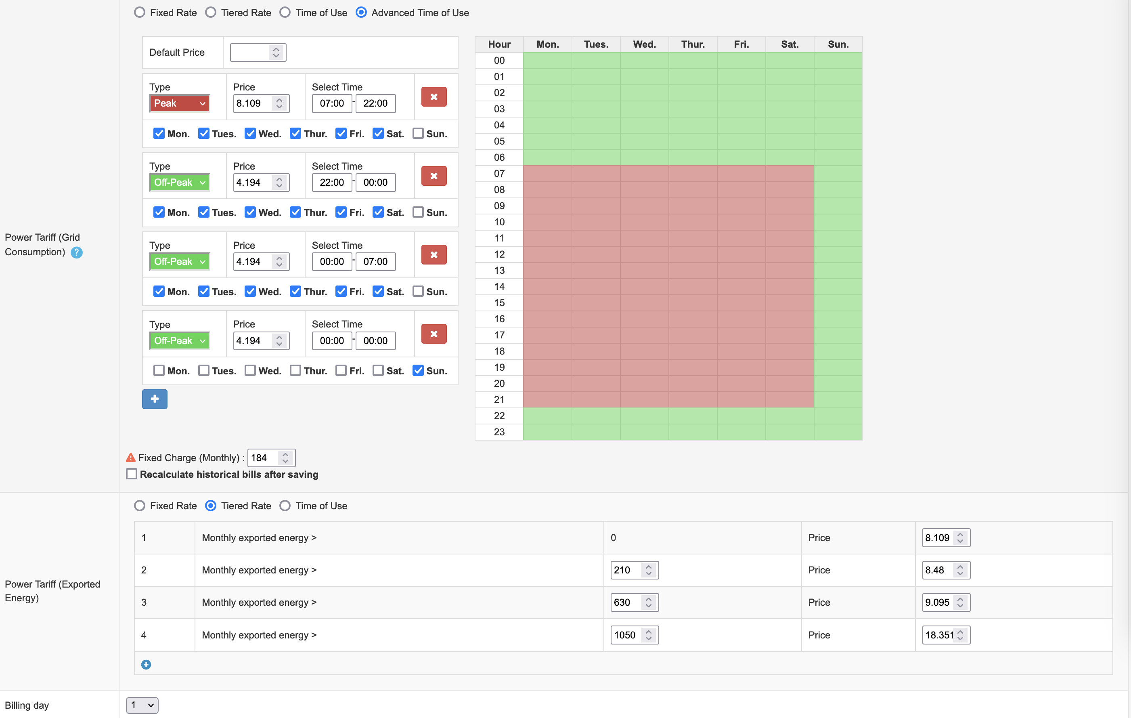Delete the Peak 07:00-22:00 tariff row
Viewport: 1131px width, 718px height.
click(x=434, y=97)
